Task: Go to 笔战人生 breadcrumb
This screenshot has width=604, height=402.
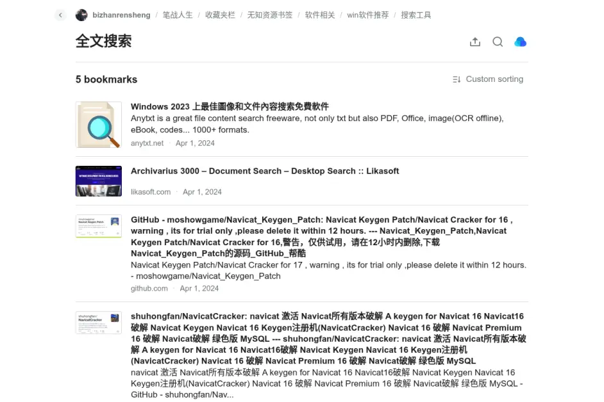Action: [178, 15]
